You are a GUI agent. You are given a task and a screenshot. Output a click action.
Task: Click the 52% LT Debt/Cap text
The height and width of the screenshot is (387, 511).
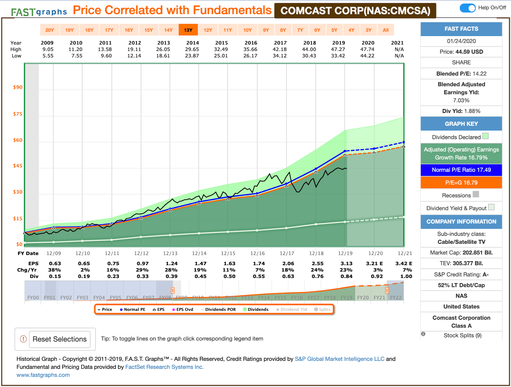pos(461,285)
